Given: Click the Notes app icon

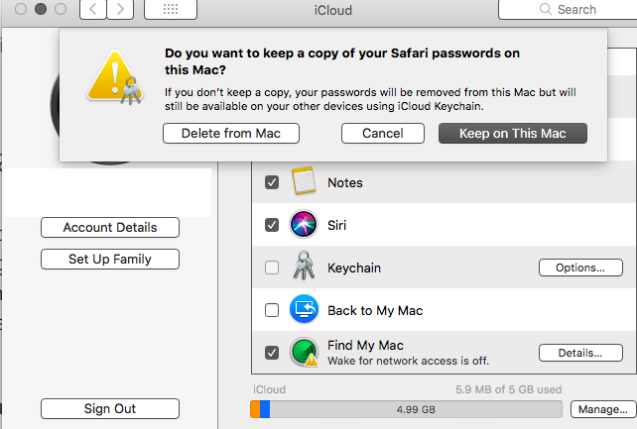Looking at the screenshot, I should (x=304, y=181).
